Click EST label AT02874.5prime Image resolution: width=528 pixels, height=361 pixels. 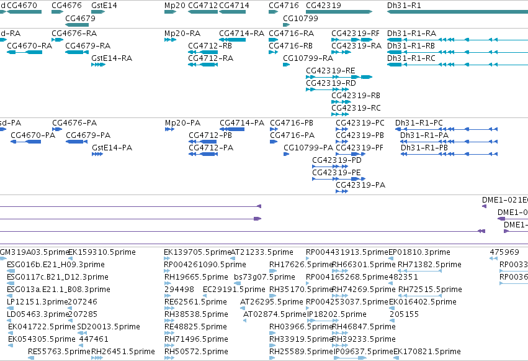[x=275, y=314]
